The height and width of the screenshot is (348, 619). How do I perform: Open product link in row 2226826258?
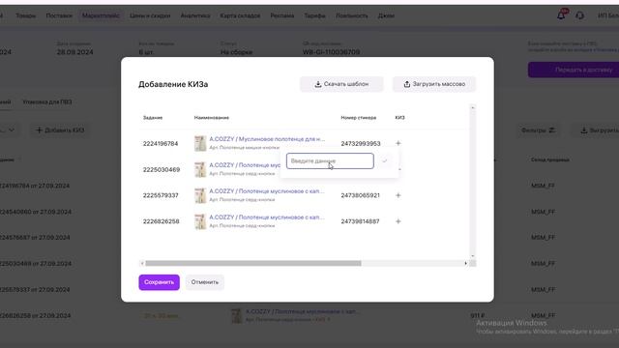pyautogui.click(x=267, y=217)
